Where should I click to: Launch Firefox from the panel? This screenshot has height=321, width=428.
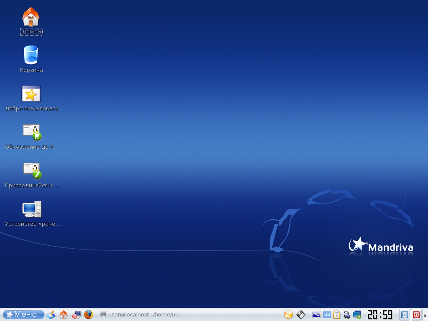coord(89,314)
